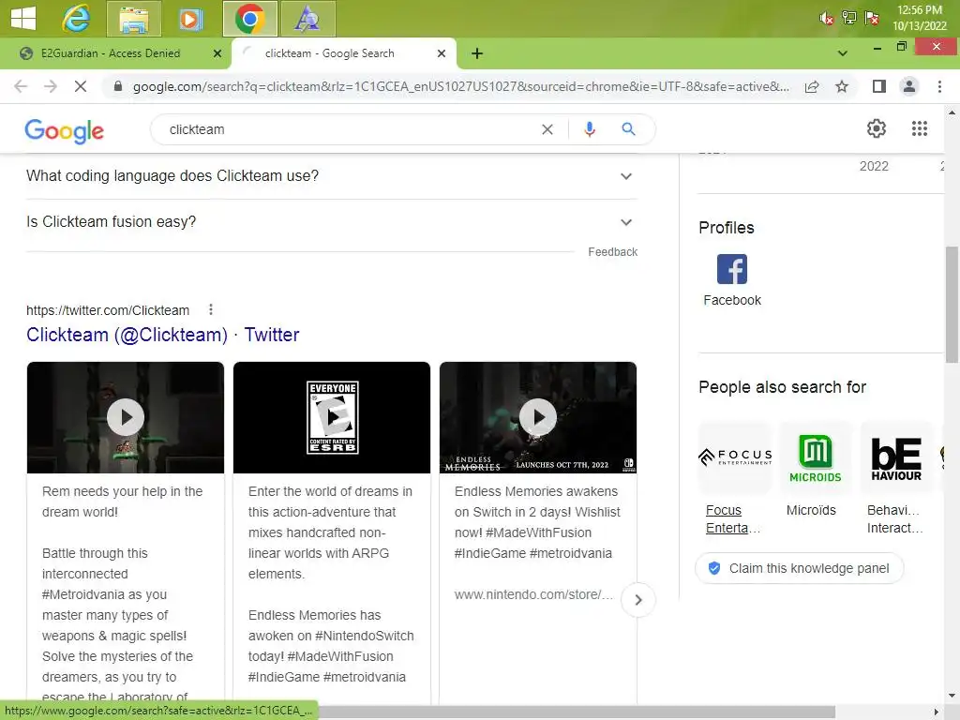Clear the search box text
Image resolution: width=960 pixels, height=720 pixels.
pos(547,129)
